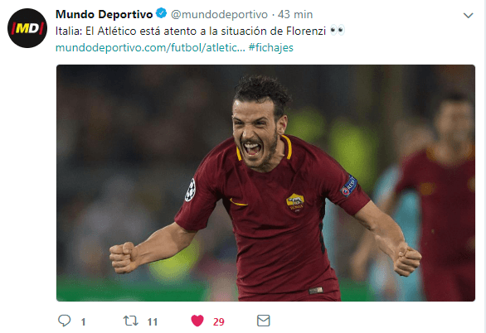486x333 pixels.
Task: Click the reply count 1
Action: 83,322
